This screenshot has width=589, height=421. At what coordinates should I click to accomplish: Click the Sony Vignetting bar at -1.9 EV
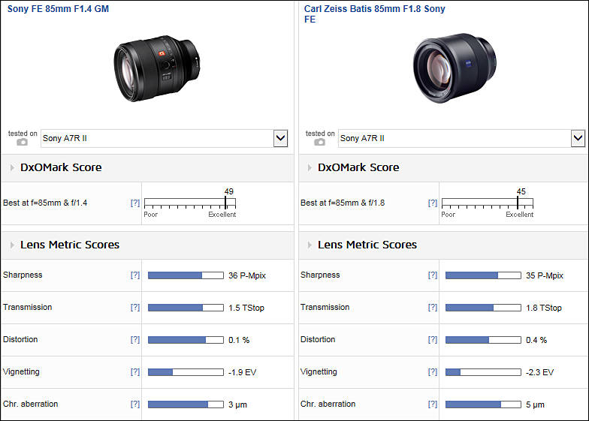[186, 372]
